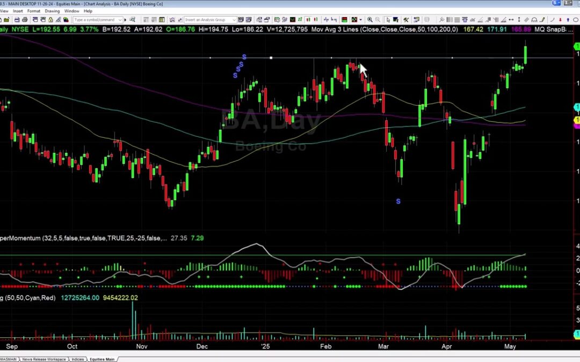The height and width of the screenshot is (362, 580).
Task: Select the blue up arrow drawing tool
Action: pos(568,20)
